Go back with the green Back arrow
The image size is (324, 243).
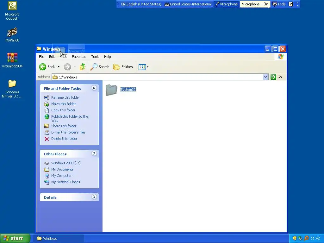click(x=47, y=67)
